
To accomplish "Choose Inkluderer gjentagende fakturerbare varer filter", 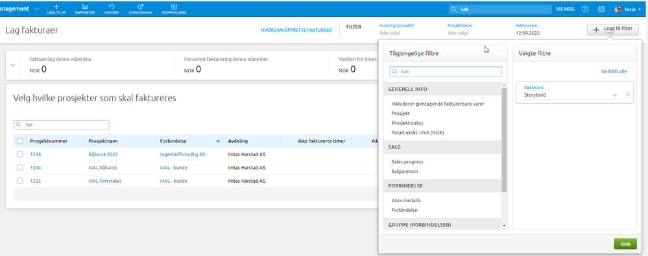I will [438, 104].
